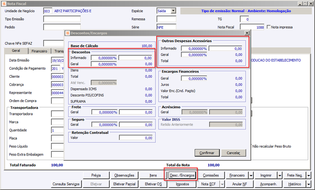The width and height of the screenshot is (315, 190).
Task: Click Outras Despesas Informado percentage field
Action: coord(194,48)
